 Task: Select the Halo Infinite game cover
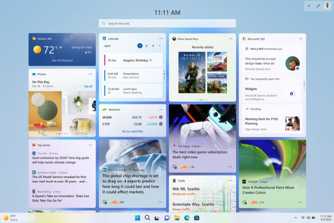(x=192, y=72)
